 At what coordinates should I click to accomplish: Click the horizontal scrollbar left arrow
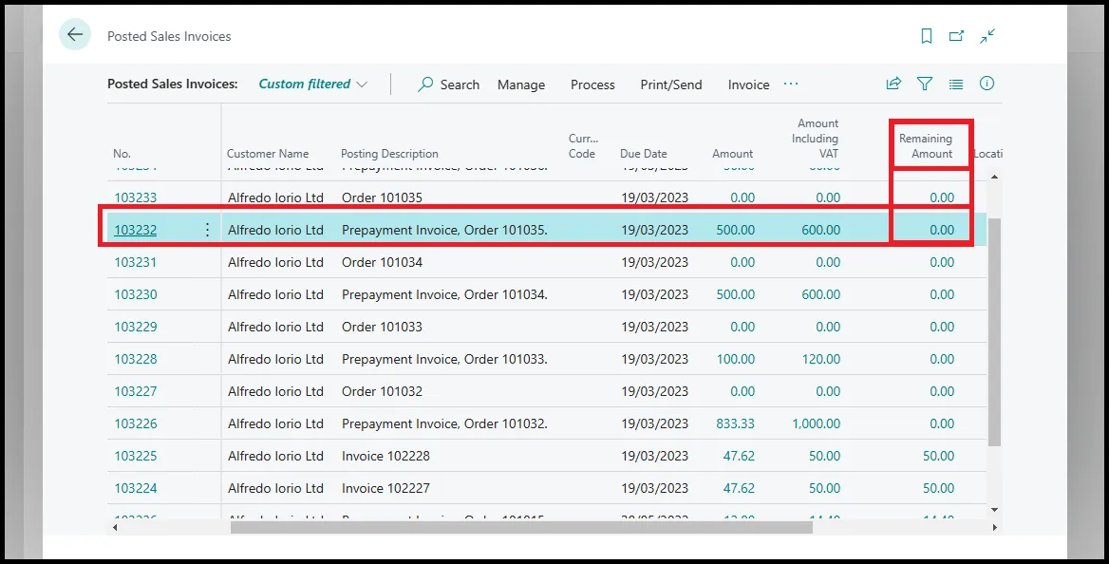coord(115,527)
